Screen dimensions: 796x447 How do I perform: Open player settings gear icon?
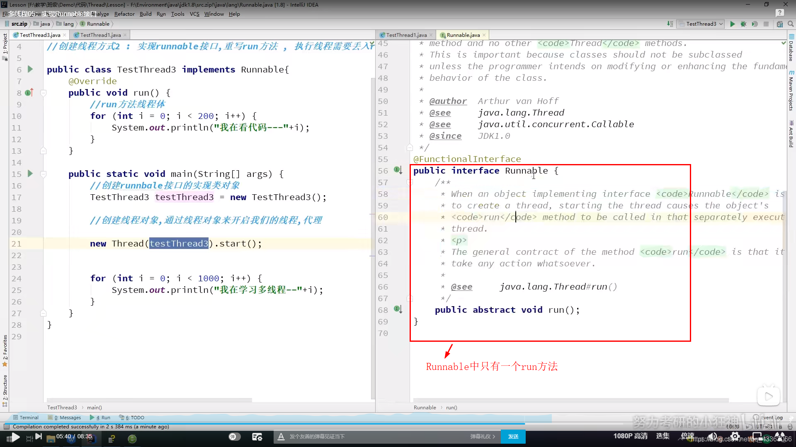coord(735,437)
